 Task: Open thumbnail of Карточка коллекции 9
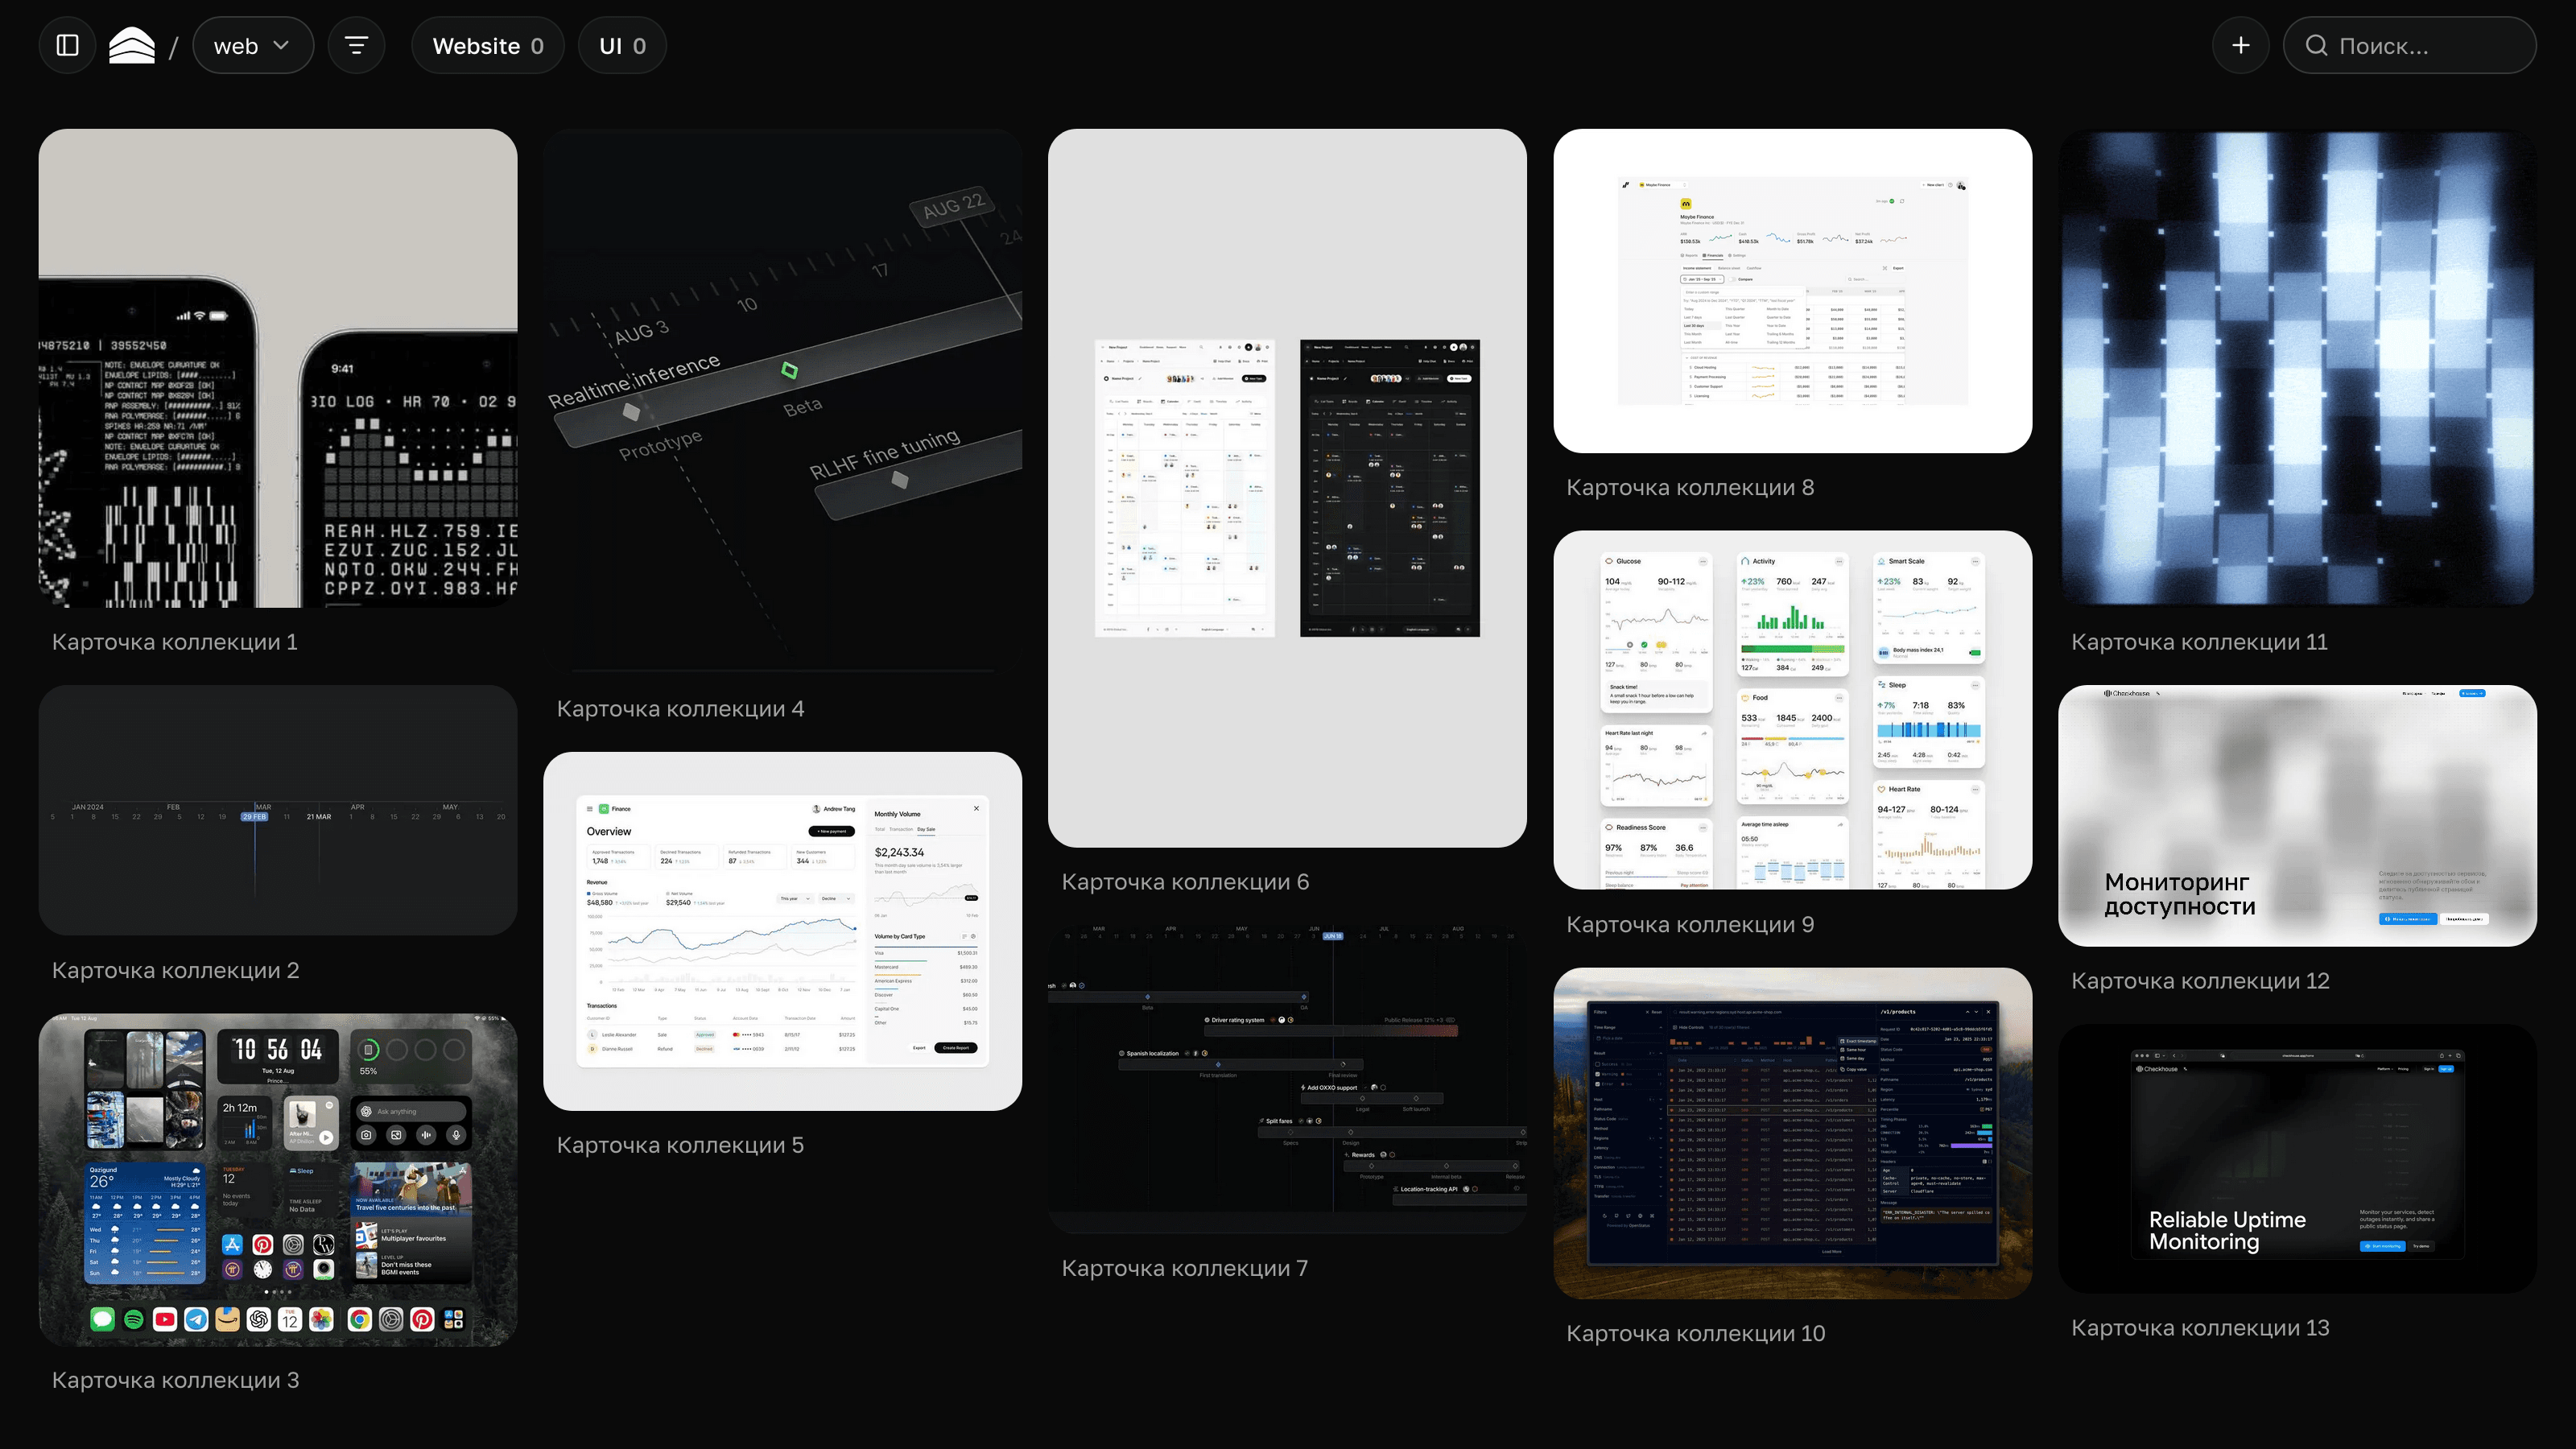1793,710
